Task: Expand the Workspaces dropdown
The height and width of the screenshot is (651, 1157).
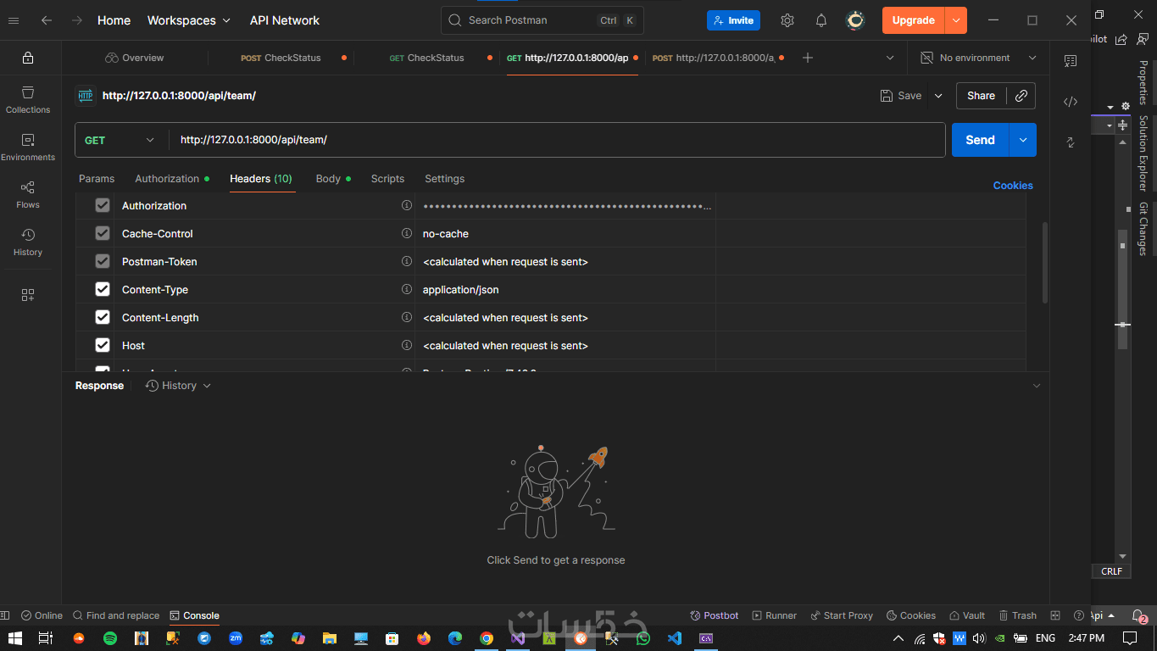Action: [x=189, y=20]
